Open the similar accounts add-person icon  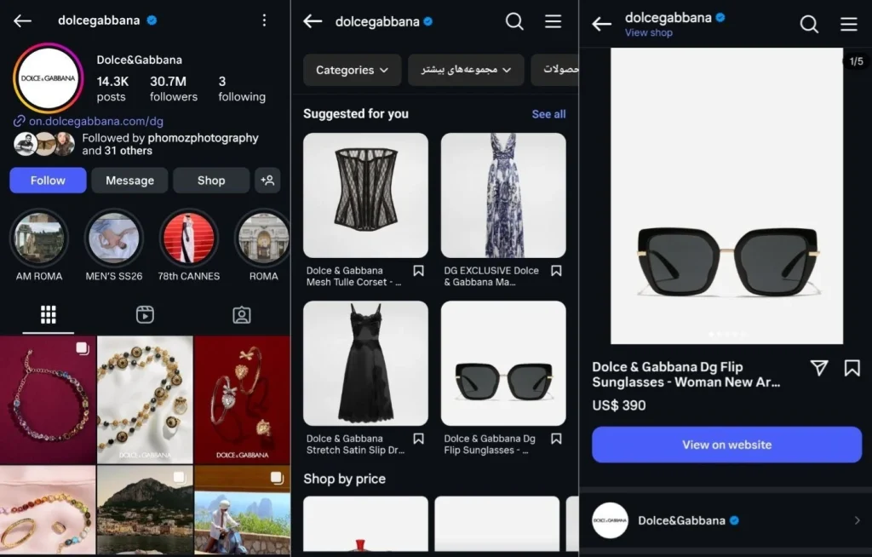click(267, 181)
